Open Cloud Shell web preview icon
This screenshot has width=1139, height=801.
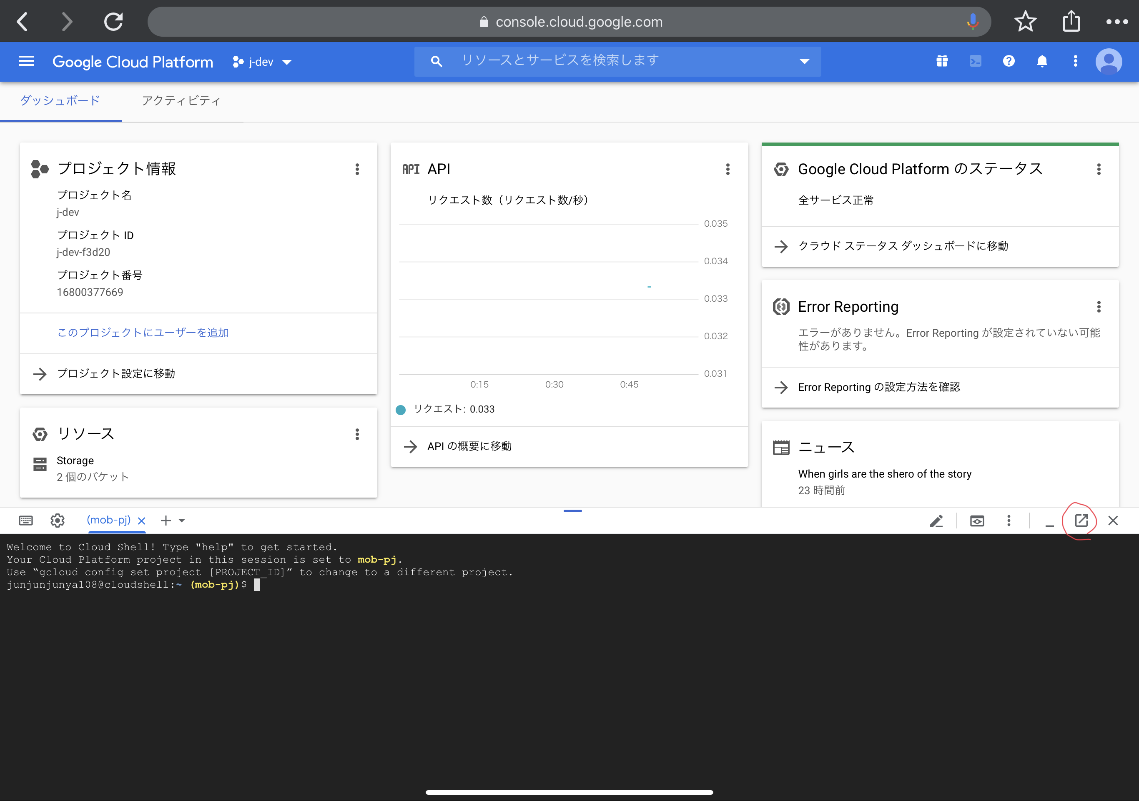(977, 521)
